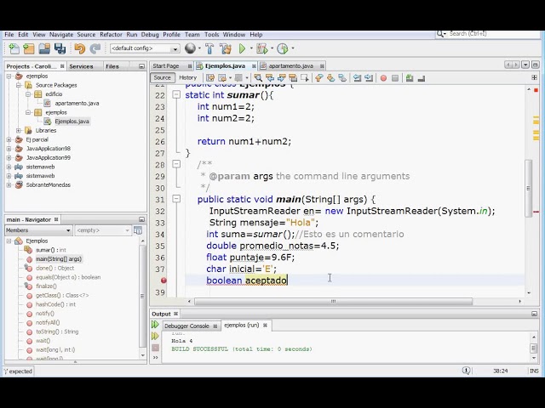Click the notifications icon in status bar

(x=466, y=371)
